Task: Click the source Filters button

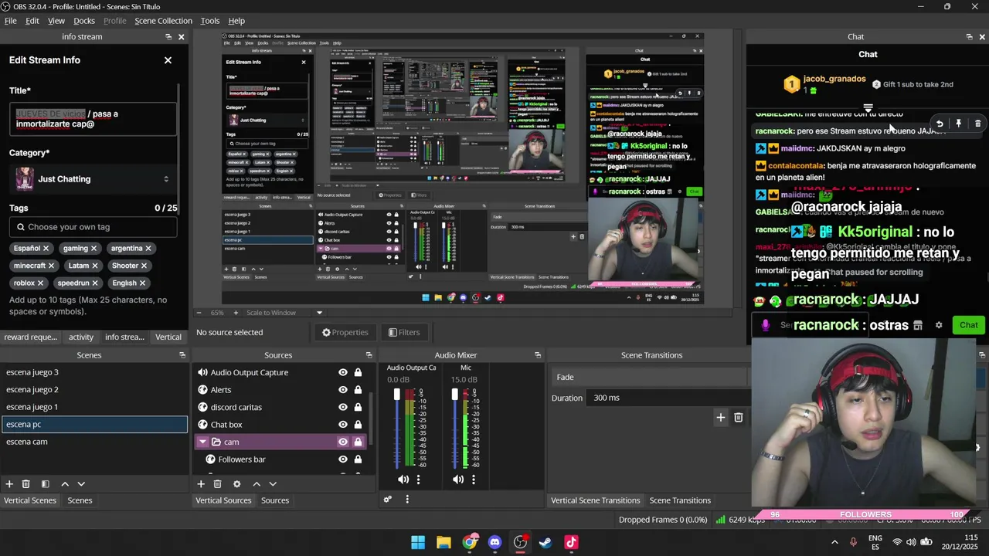Action: point(404,332)
